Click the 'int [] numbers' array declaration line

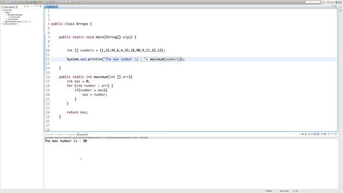[116, 50]
